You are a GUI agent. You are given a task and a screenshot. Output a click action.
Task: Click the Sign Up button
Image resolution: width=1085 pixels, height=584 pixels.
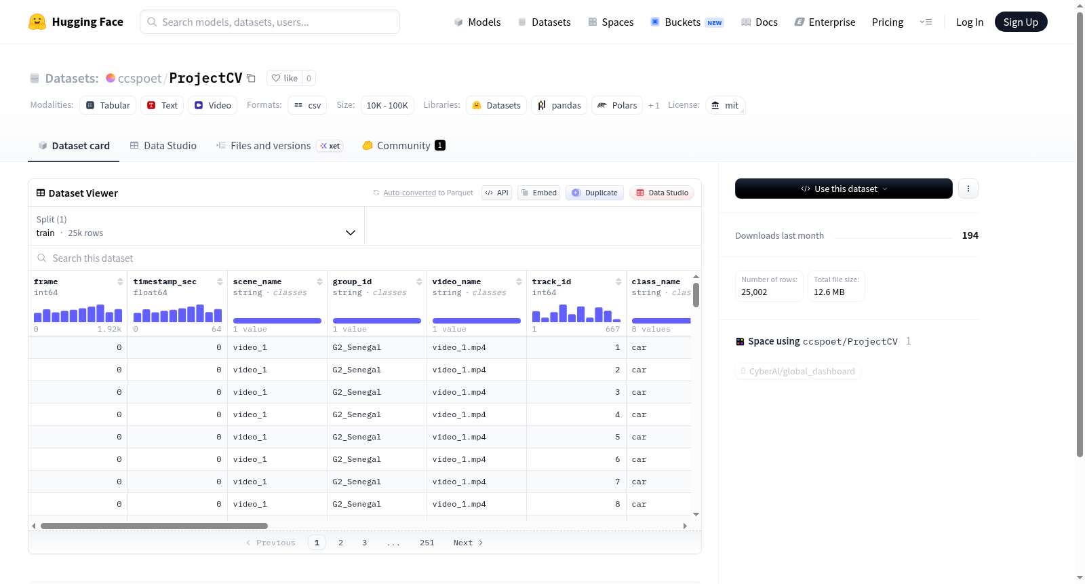[1021, 22]
